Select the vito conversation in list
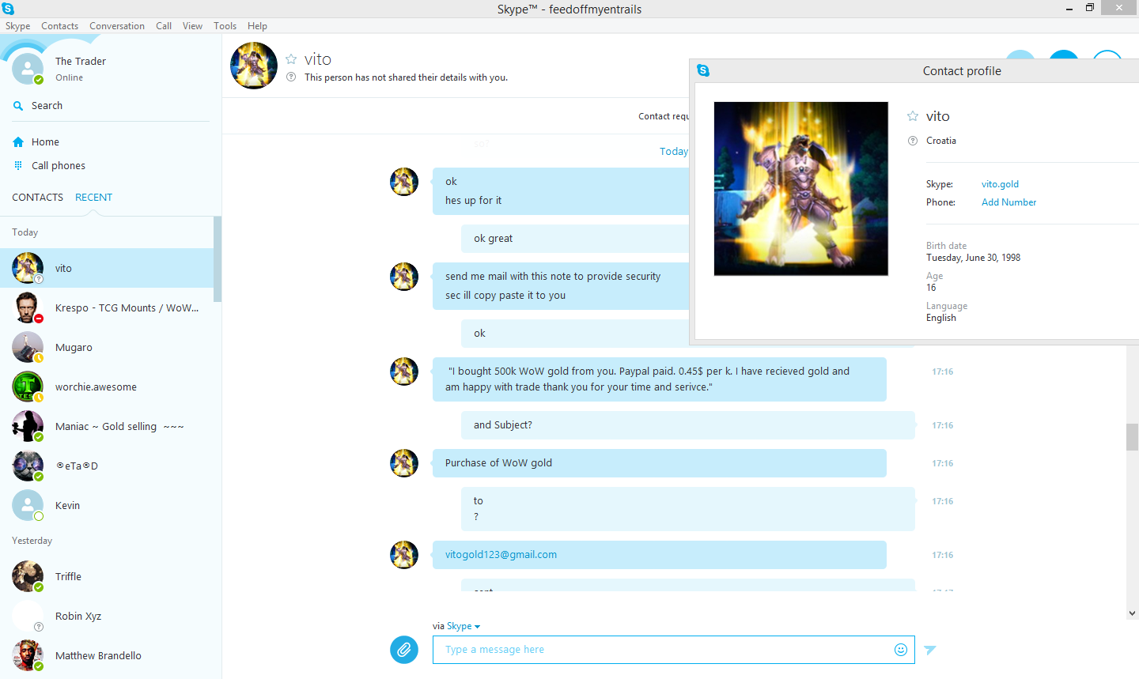This screenshot has height=679, width=1139. [x=107, y=268]
